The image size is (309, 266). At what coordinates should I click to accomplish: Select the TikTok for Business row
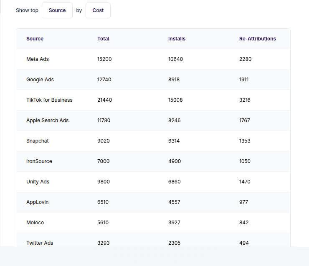tap(153, 100)
